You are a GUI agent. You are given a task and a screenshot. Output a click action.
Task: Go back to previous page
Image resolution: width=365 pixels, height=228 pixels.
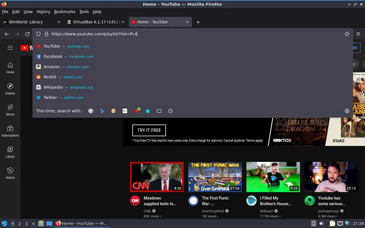pos(7,34)
